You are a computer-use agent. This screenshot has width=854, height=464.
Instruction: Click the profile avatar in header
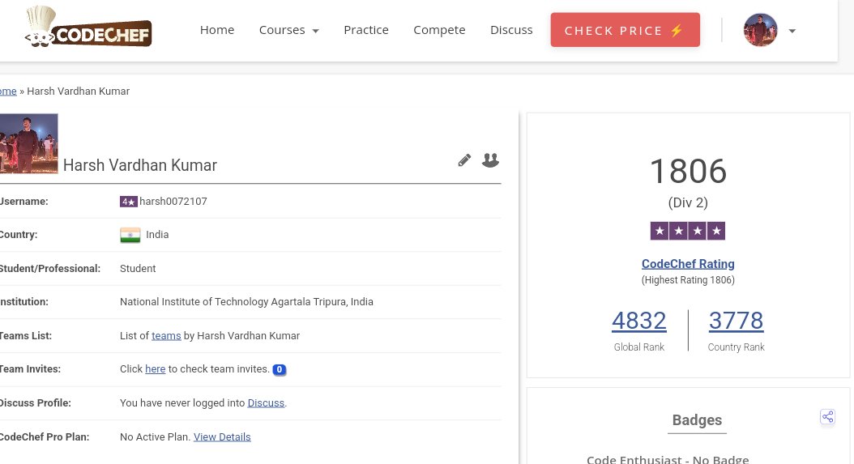[760, 30]
